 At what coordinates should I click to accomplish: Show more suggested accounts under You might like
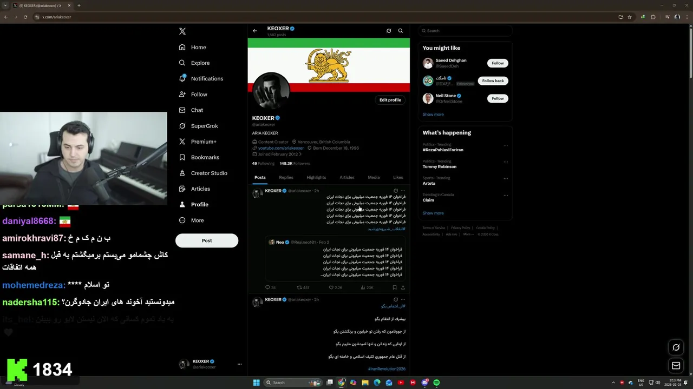(x=433, y=115)
